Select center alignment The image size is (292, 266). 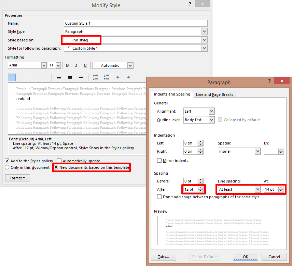click(x=23, y=77)
